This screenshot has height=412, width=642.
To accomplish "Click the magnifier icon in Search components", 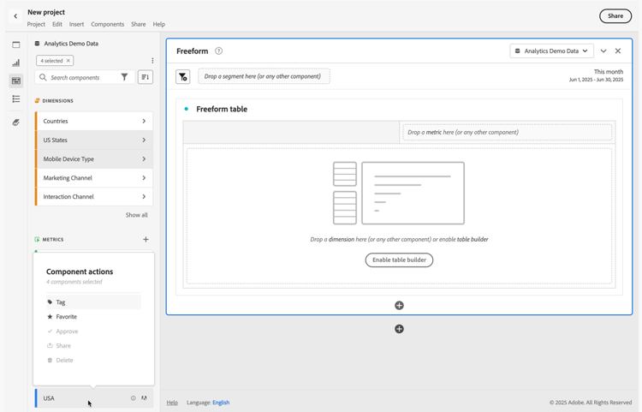I will tap(43, 77).
